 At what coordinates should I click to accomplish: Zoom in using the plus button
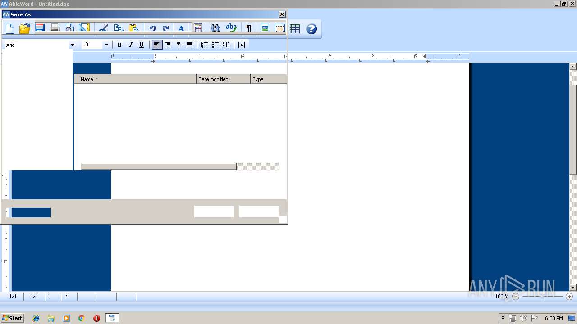click(569, 297)
